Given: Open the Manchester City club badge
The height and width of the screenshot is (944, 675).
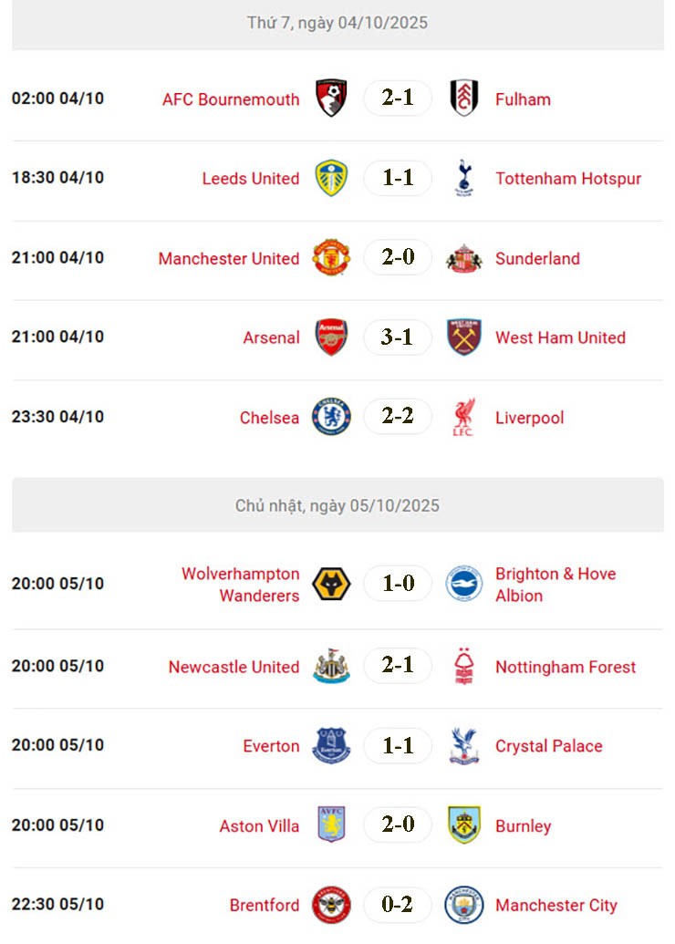Looking at the screenshot, I should [463, 905].
